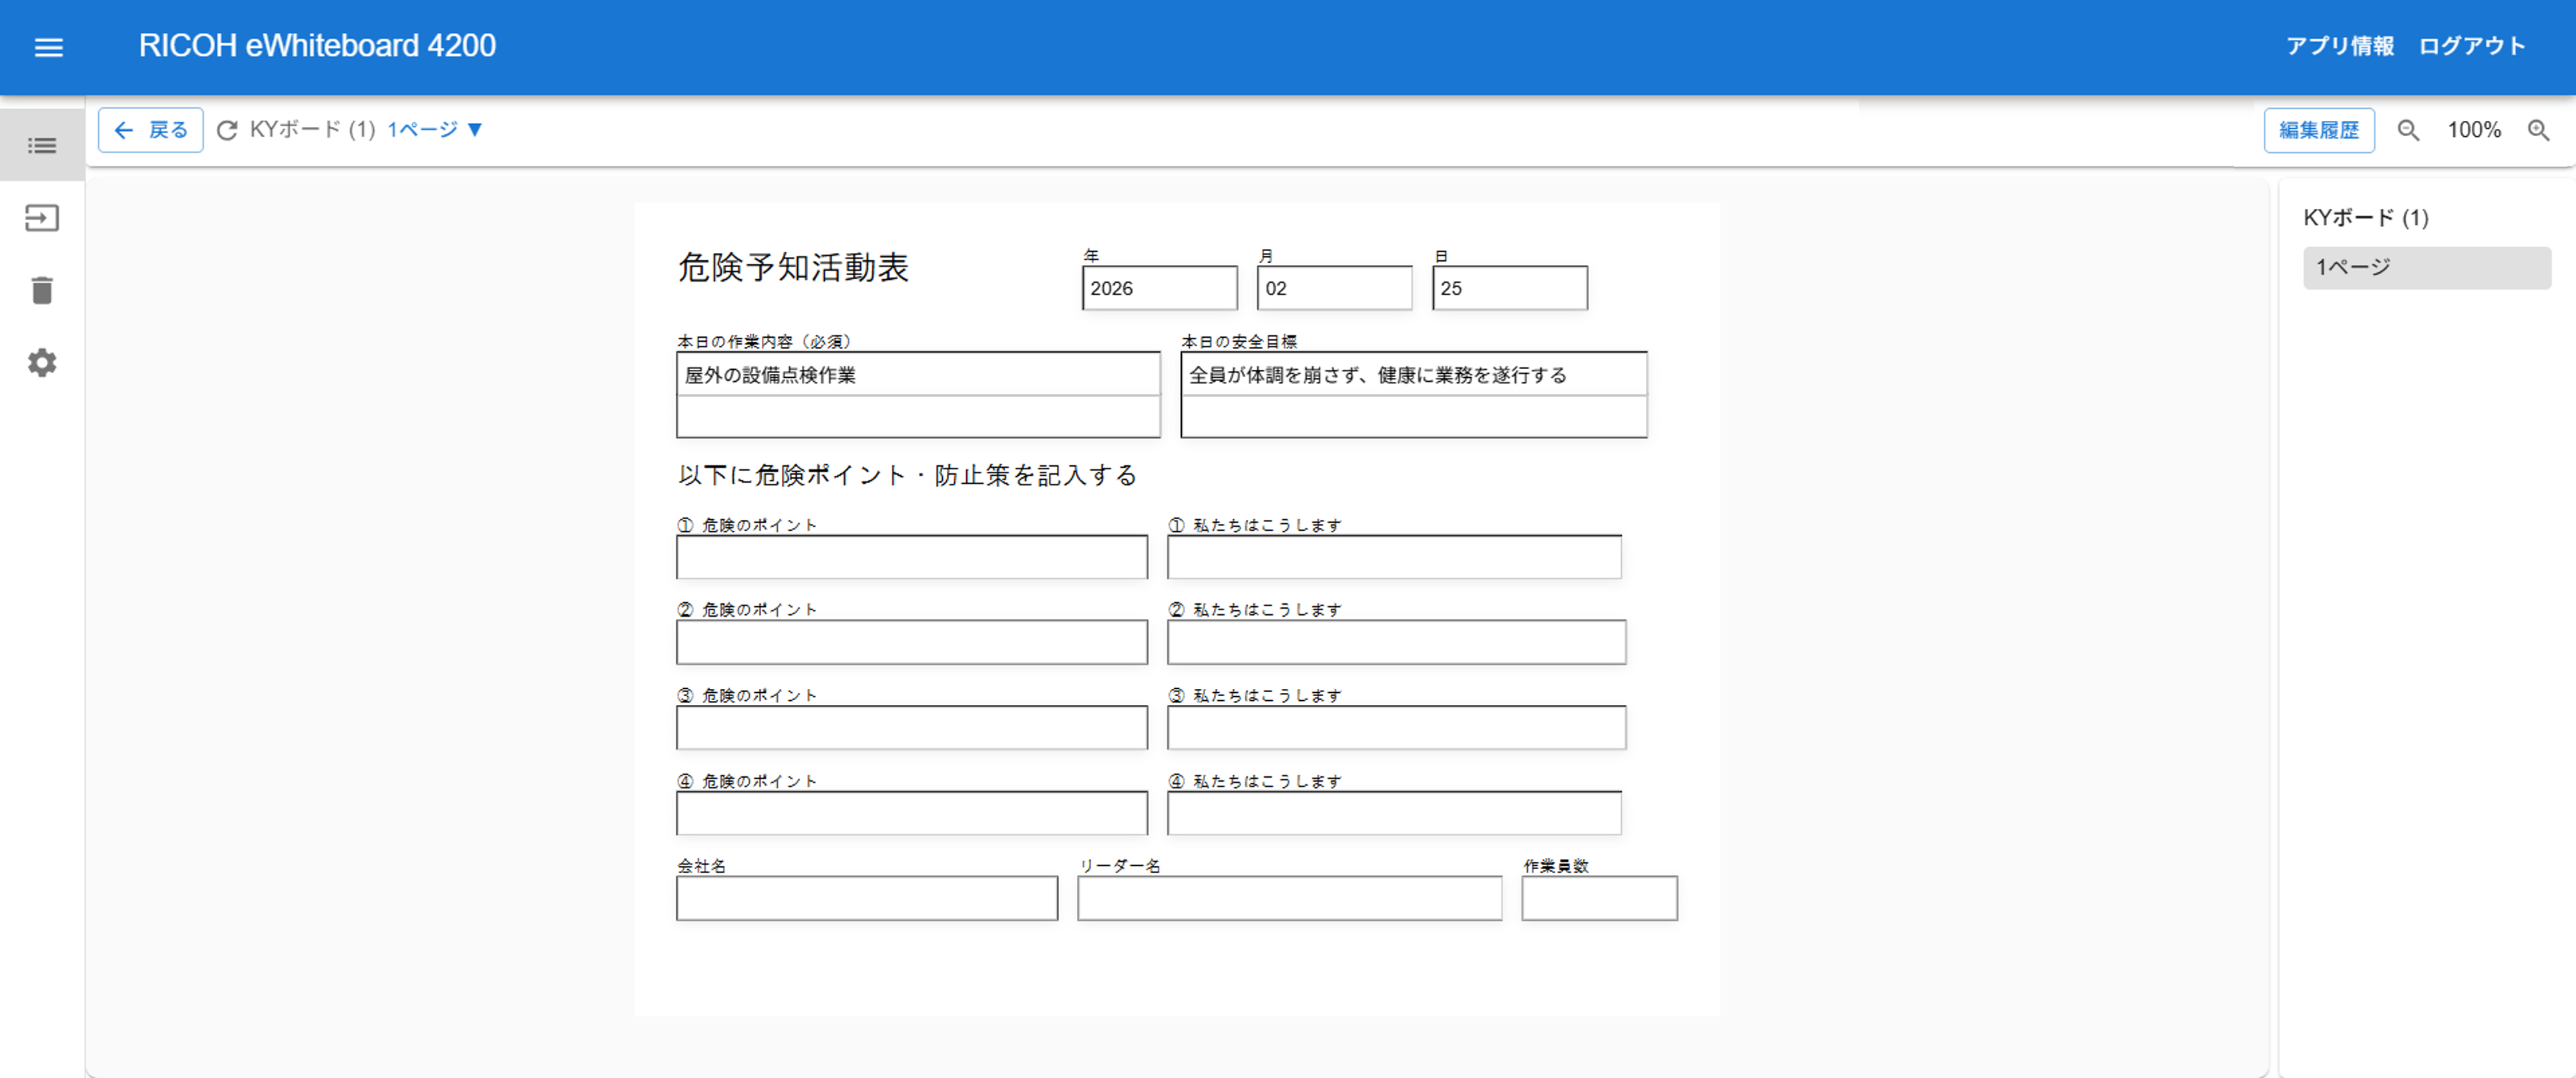The height and width of the screenshot is (1078, 2576).
Task: Click the refresh icon beside KYボード
Action: (x=227, y=130)
